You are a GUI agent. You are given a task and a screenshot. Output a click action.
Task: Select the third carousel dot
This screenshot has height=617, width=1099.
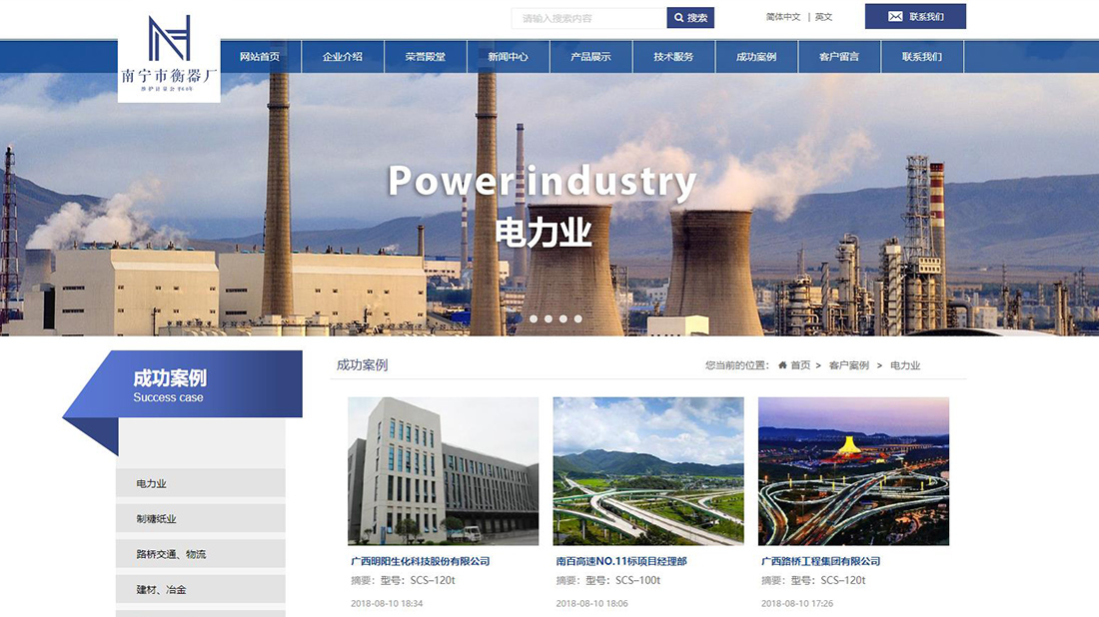coord(563,319)
